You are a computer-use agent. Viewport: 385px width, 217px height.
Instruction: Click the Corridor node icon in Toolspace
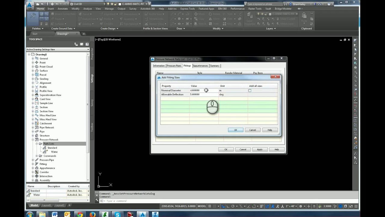(37, 172)
